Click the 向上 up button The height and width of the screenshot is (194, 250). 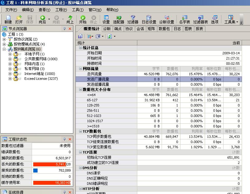tap(70, 19)
